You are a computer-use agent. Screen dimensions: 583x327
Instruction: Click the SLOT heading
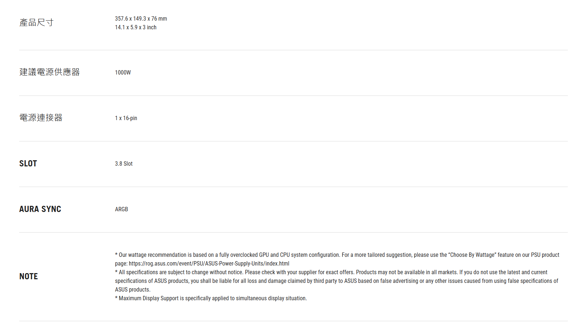click(28, 163)
